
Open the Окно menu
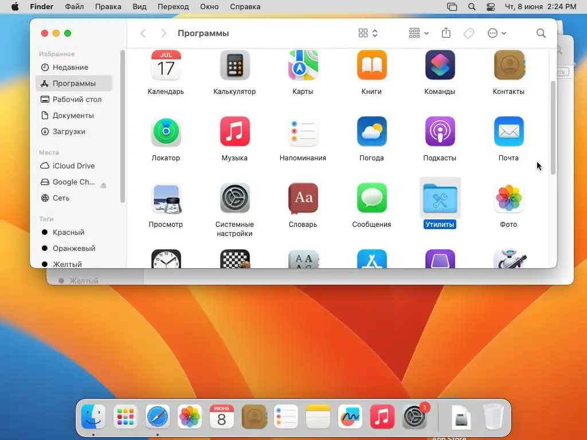[x=209, y=7]
